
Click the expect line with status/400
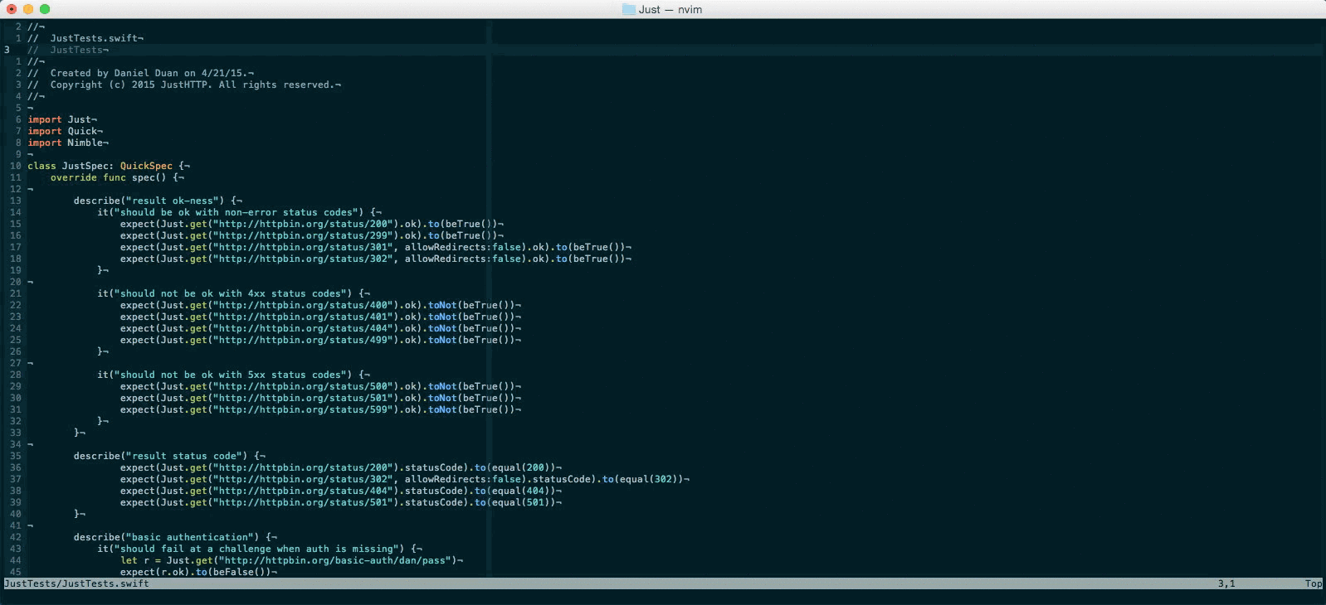coord(321,305)
